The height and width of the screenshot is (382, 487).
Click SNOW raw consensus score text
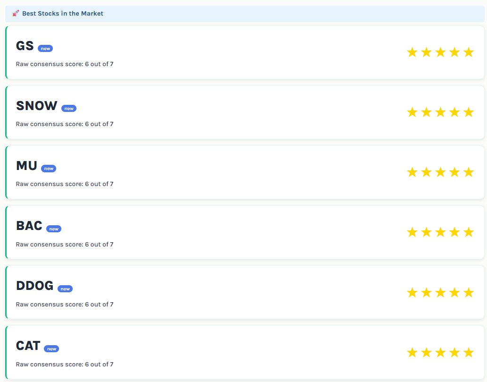(65, 124)
